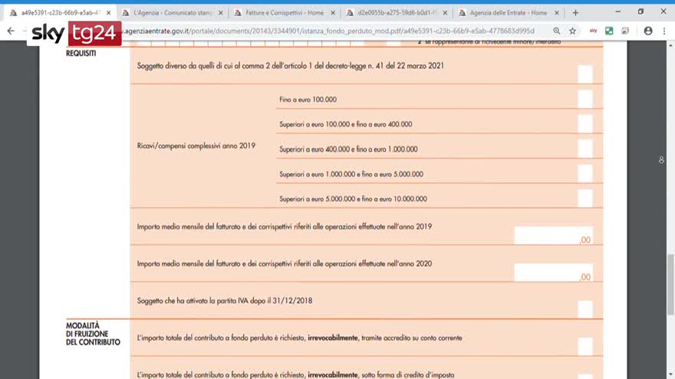The height and width of the screenshot is (379, 675).
Task: Click the Sky extension icon
Action: click(594, 31)
